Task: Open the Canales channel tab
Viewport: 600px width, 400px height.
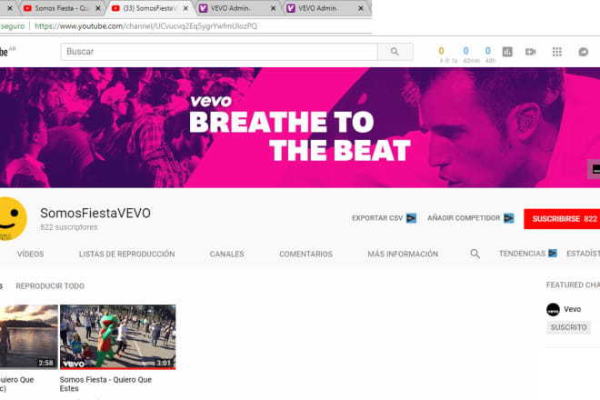Action: click(226, 254)
